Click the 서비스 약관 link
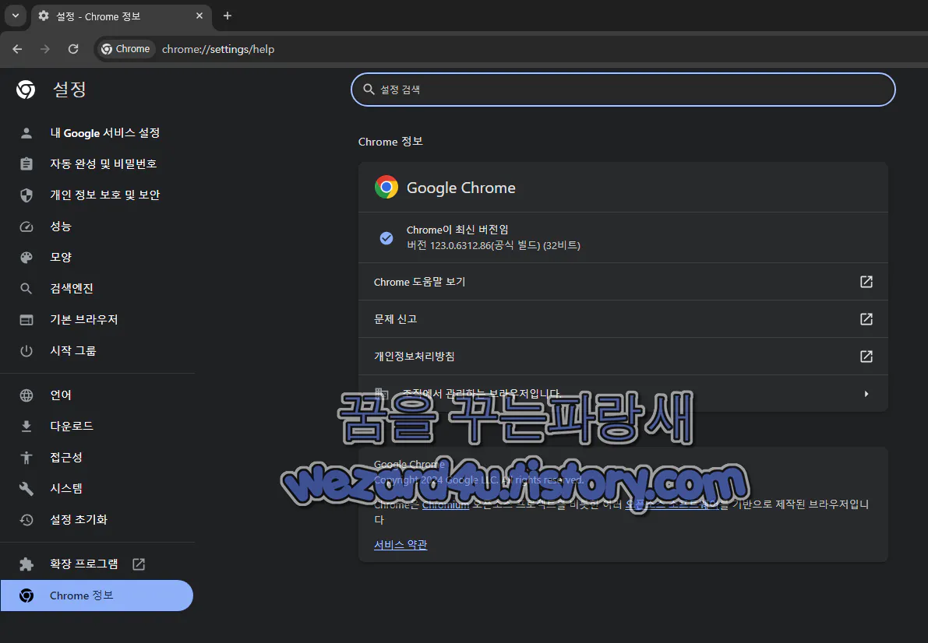Image resolution: width=928 pixels, height=643 pixels. [400, 545]
